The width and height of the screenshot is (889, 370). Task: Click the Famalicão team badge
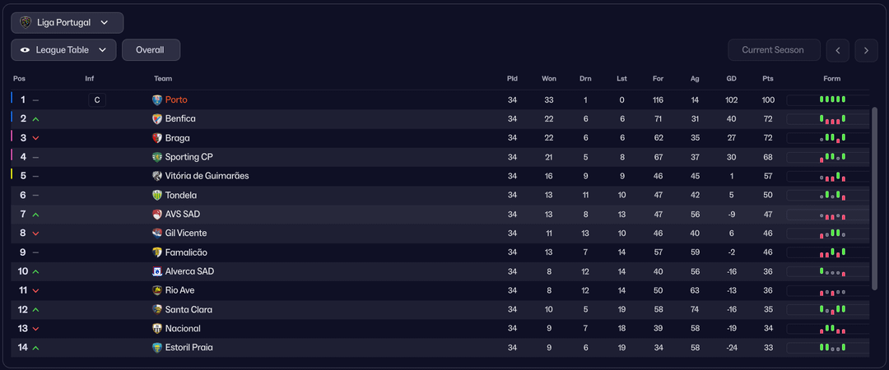pyautogui.click(x=158, y=252)
